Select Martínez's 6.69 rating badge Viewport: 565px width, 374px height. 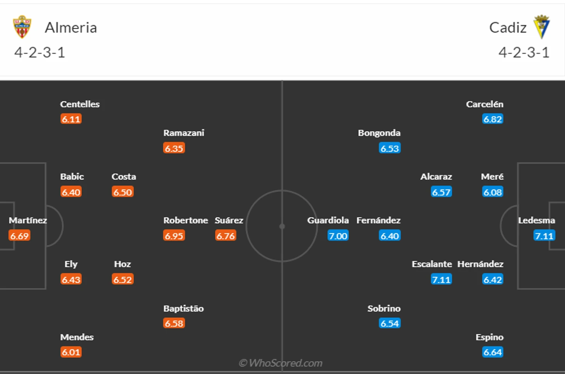coord(20,236)
